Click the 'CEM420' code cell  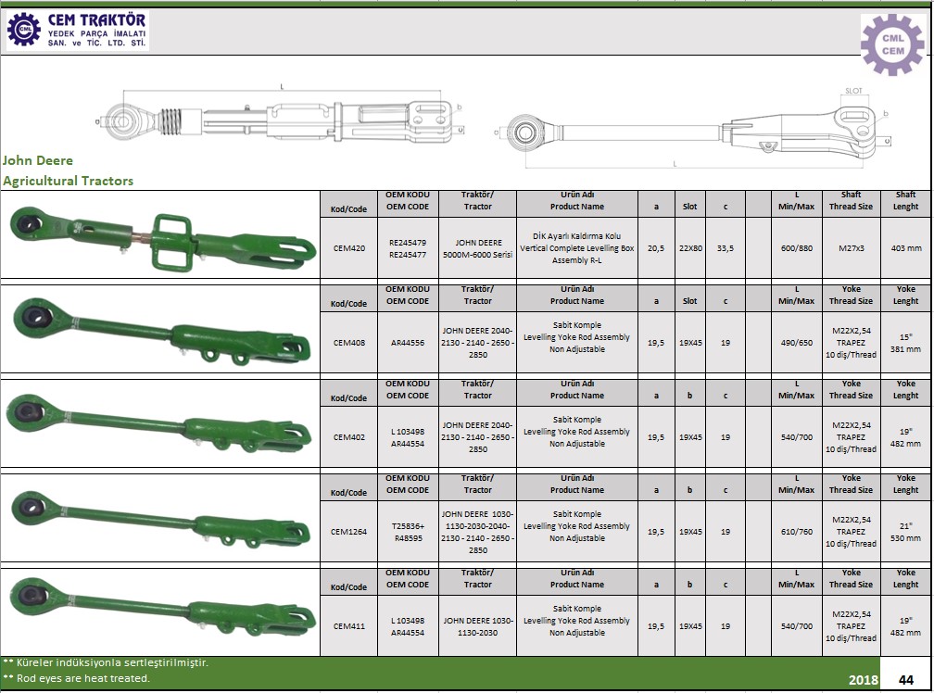pyautogui.click(x=349, y=248)
